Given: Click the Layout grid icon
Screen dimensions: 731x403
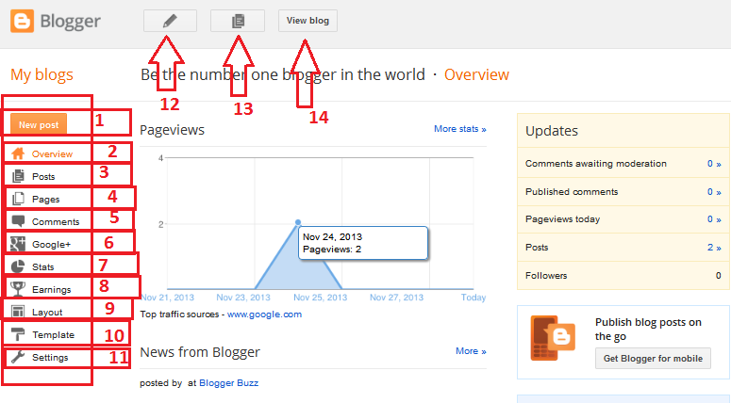Looking at the screenshot, I should (18, 312).
